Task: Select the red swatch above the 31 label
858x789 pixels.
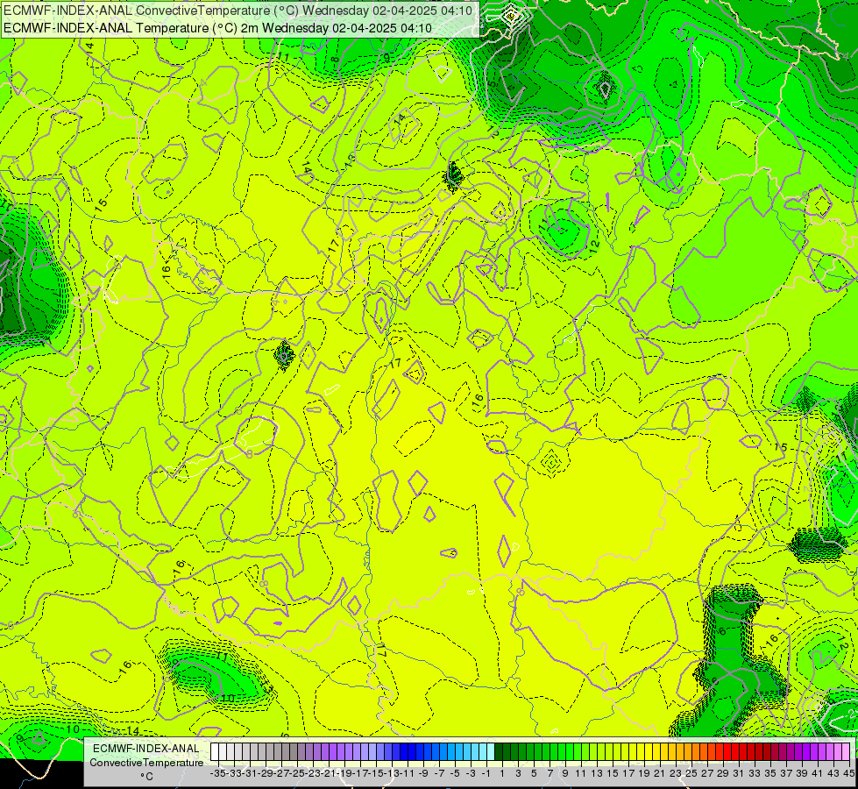Action: (735, 752)
